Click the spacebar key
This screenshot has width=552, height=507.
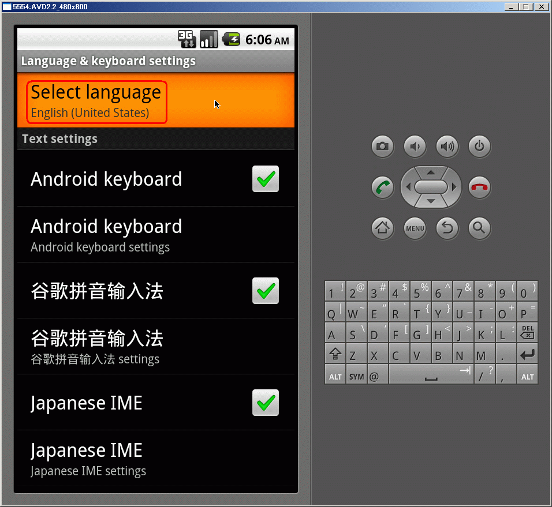(x=431, y=374)
